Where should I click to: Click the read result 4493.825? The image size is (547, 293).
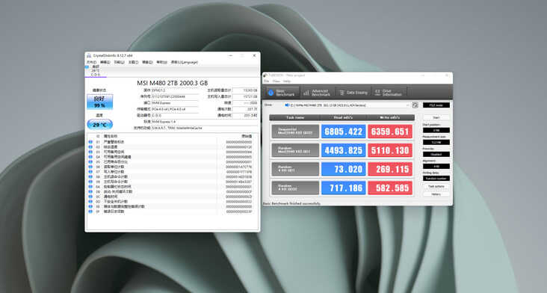tap(343, 150)
